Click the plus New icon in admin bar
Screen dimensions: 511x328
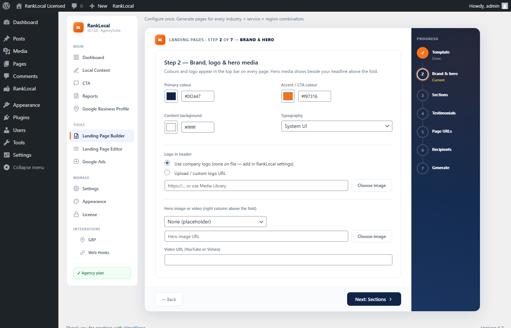pos(92,6)
